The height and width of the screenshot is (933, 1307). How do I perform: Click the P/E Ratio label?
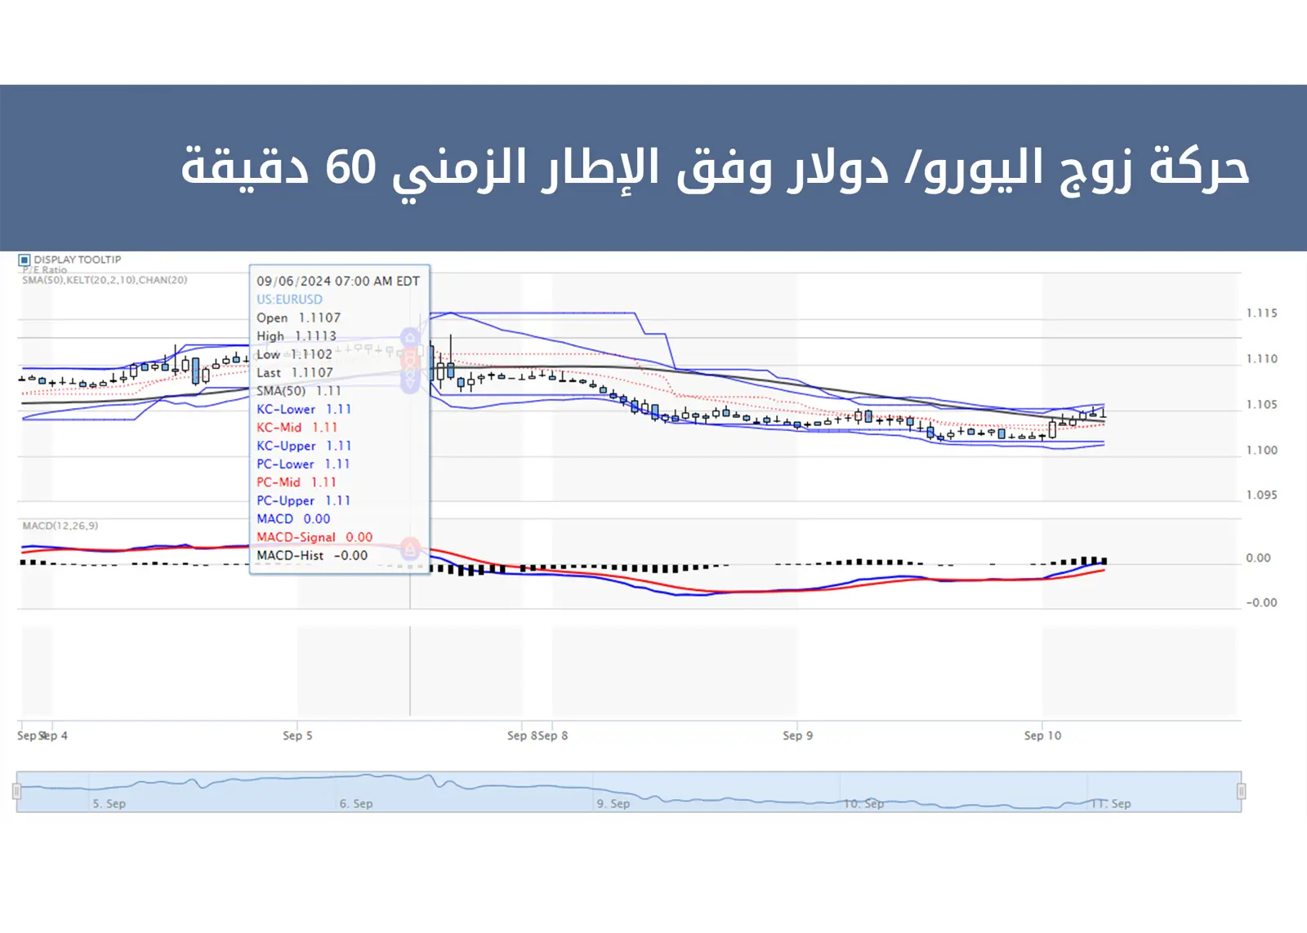pyautogui.click(x=45, y=270)
